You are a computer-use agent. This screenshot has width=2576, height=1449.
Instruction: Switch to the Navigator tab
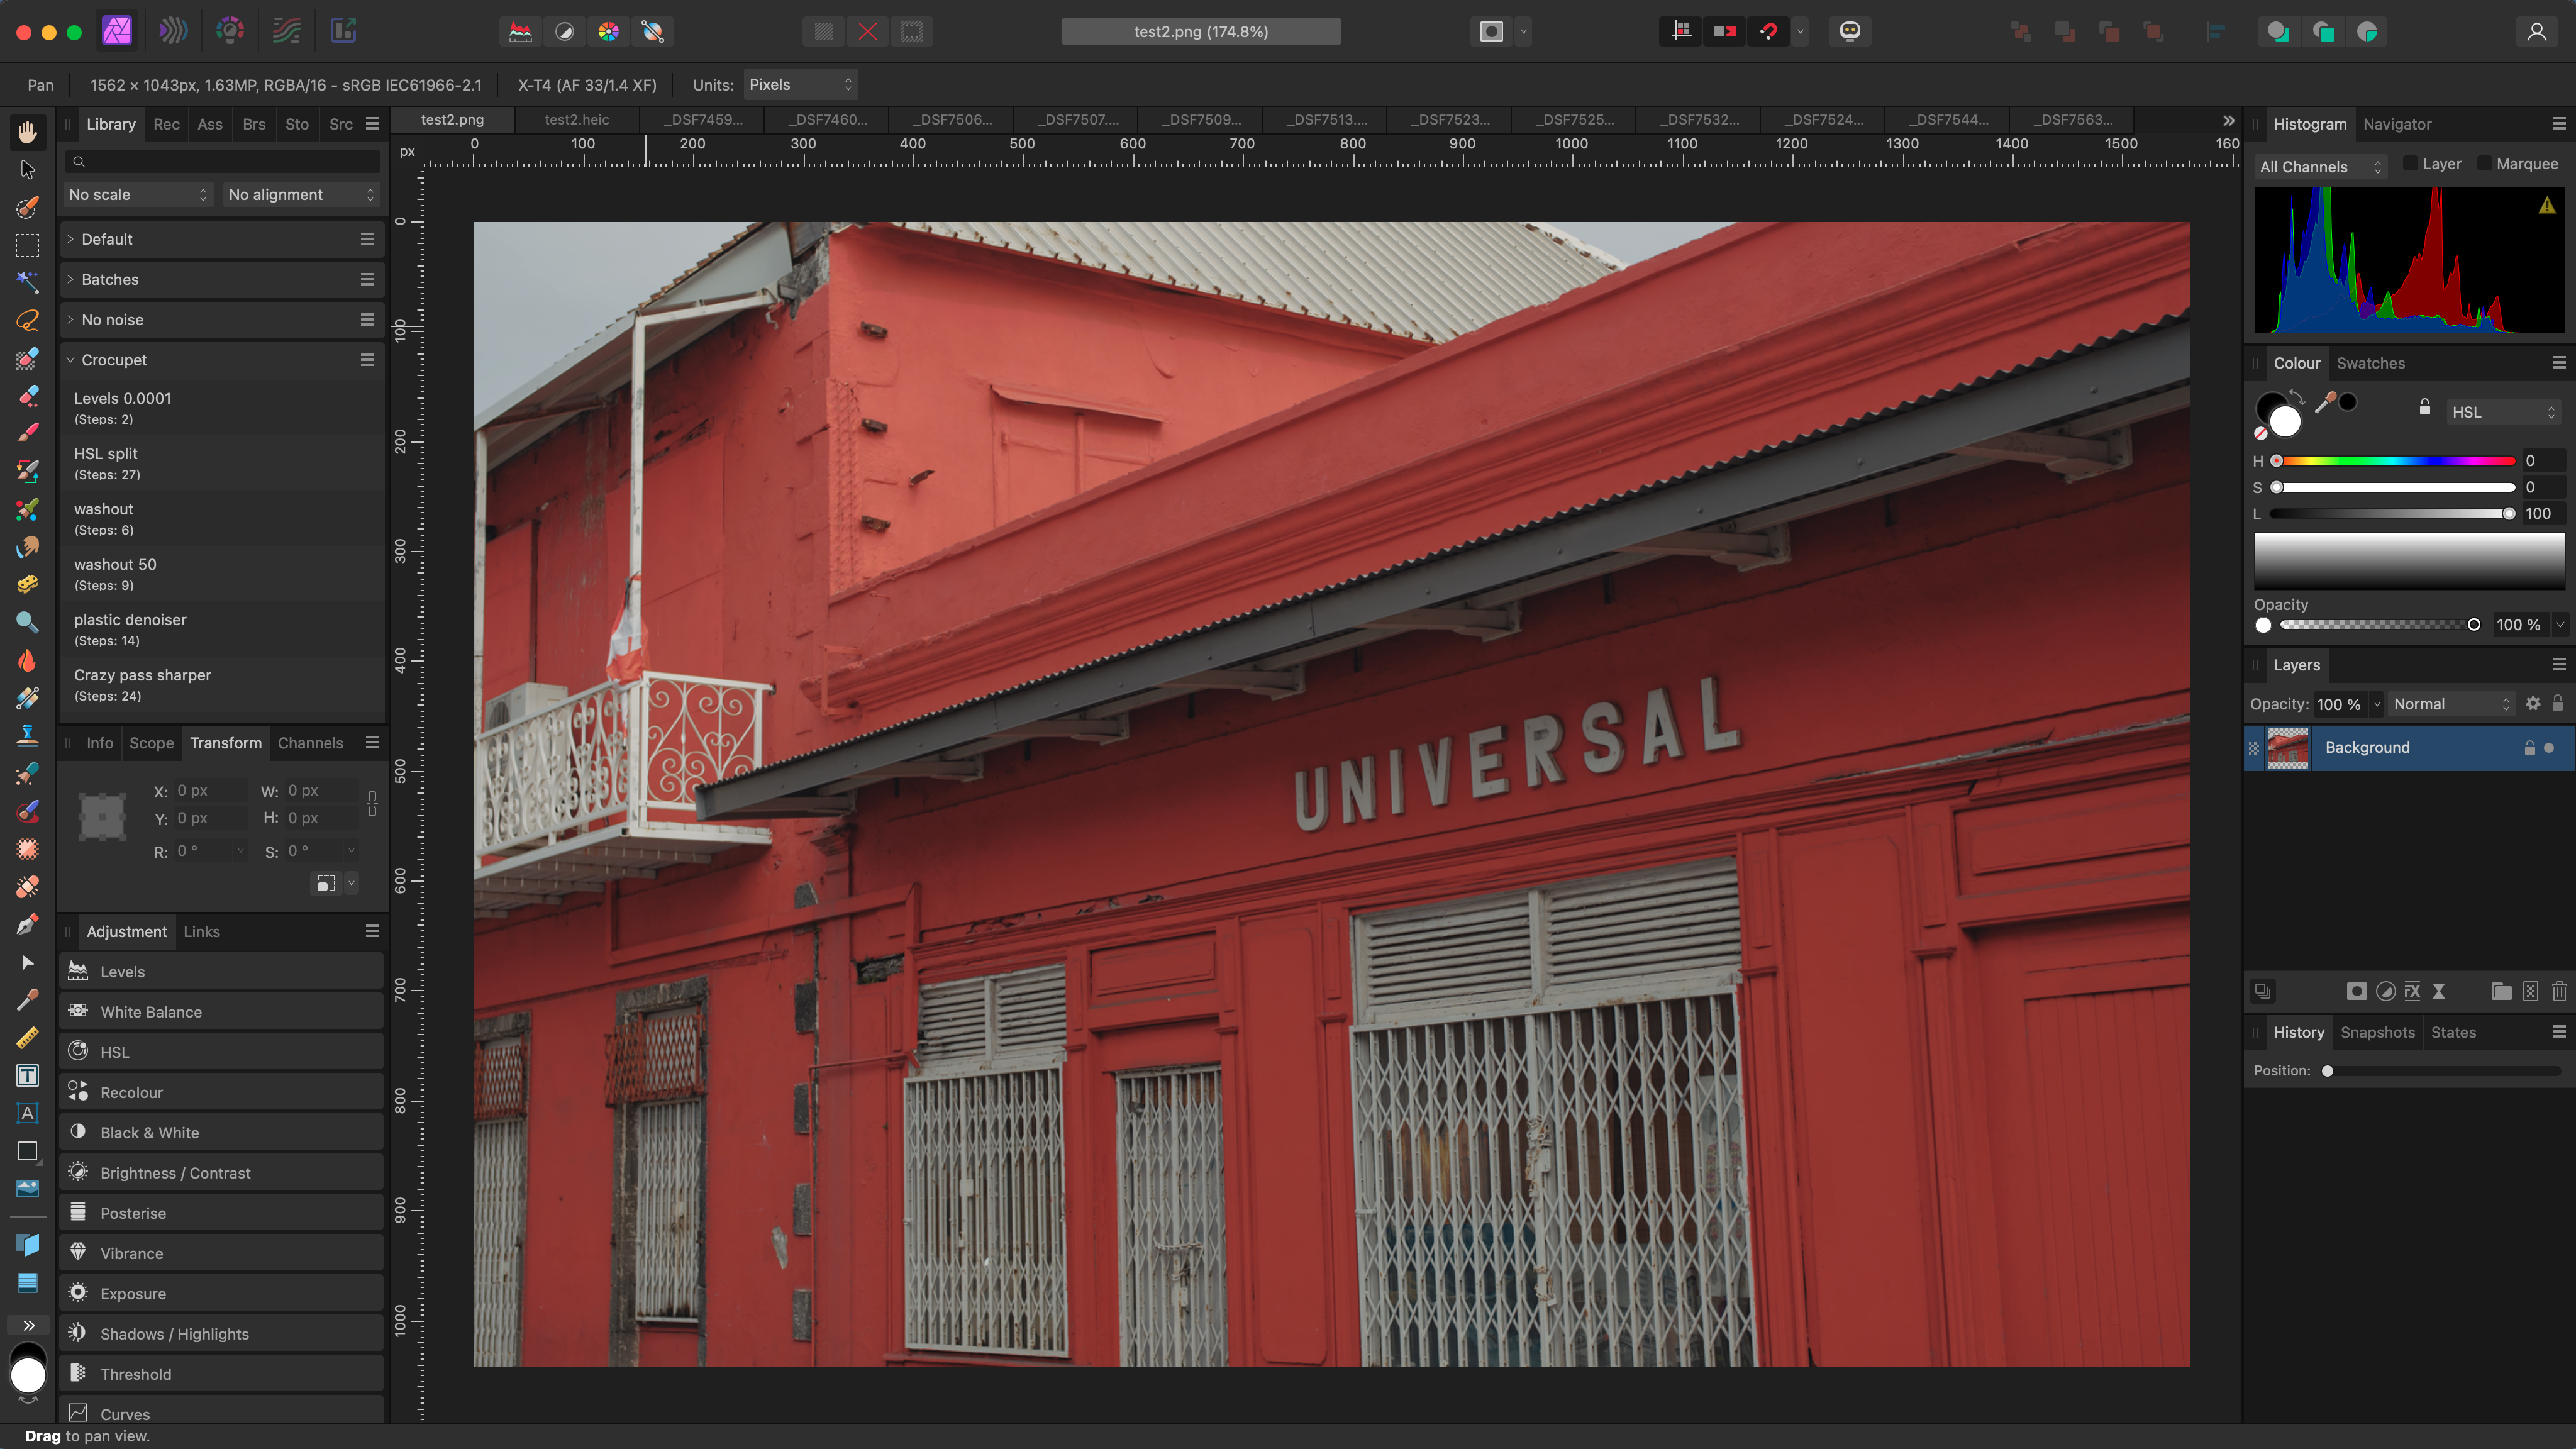(x=2396, y=124)
